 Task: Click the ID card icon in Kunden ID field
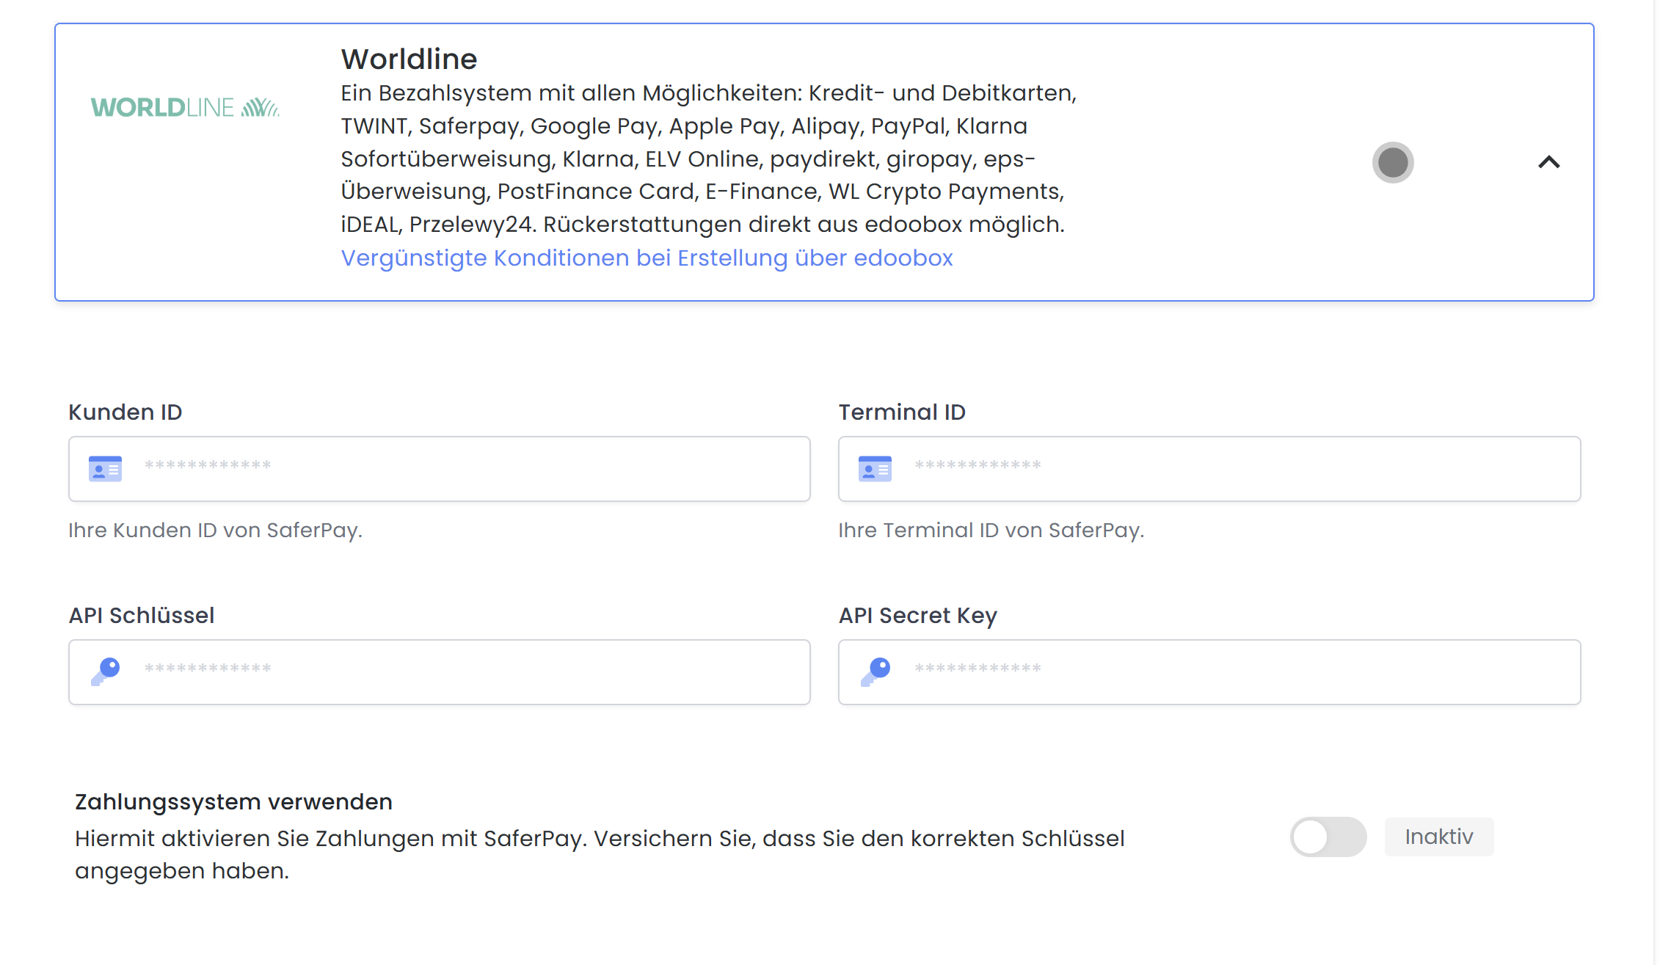[105, 469]
